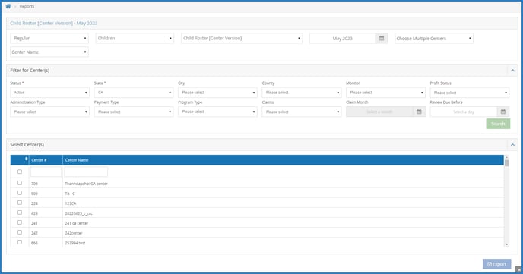Open the Status Active dropdown
The width and height of the screenshot is (523, 274).
coord(49,93)
